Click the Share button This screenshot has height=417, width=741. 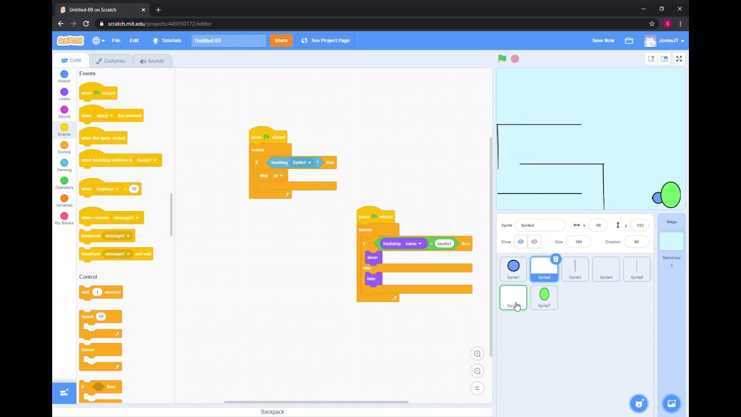[281, 41]
